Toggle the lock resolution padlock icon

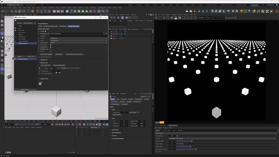click(x=176, y=18)
